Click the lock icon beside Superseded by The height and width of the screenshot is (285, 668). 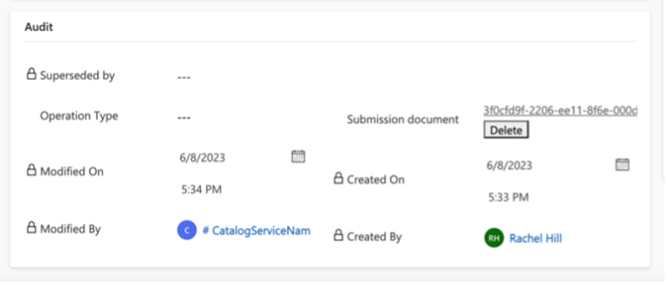coord(31,75)
